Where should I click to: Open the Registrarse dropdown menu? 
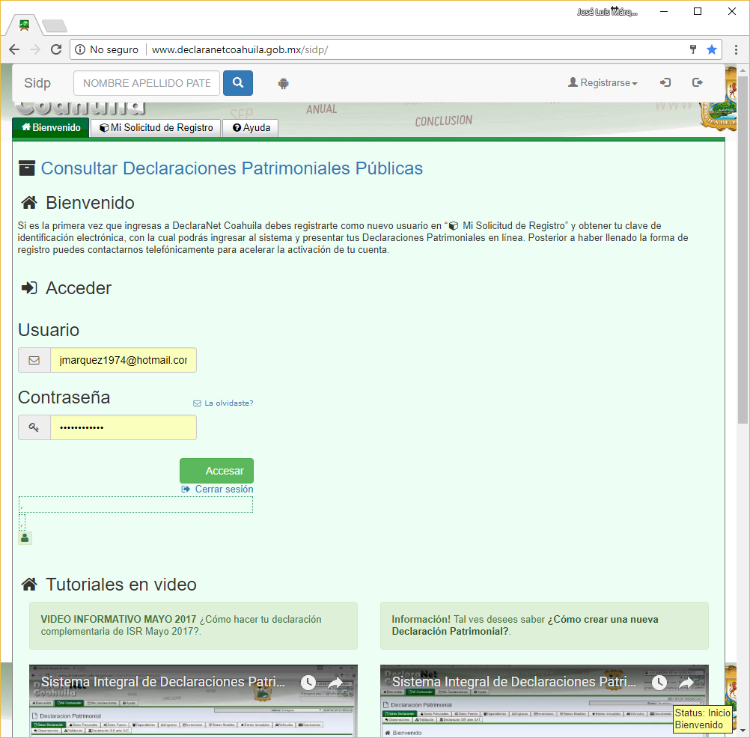tap(603, 83)
